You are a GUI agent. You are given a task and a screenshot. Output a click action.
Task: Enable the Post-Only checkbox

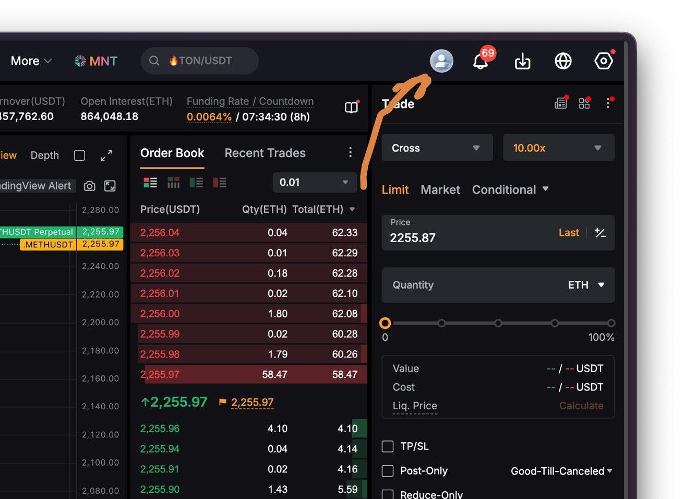388,471
